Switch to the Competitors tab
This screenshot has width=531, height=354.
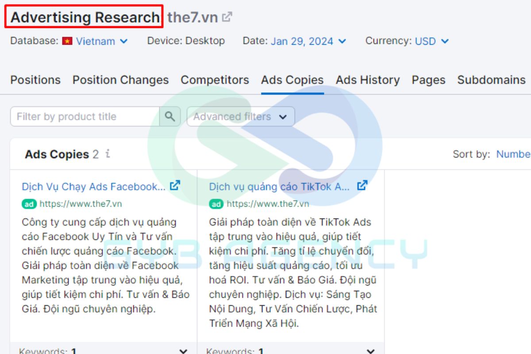pos(215,80)
